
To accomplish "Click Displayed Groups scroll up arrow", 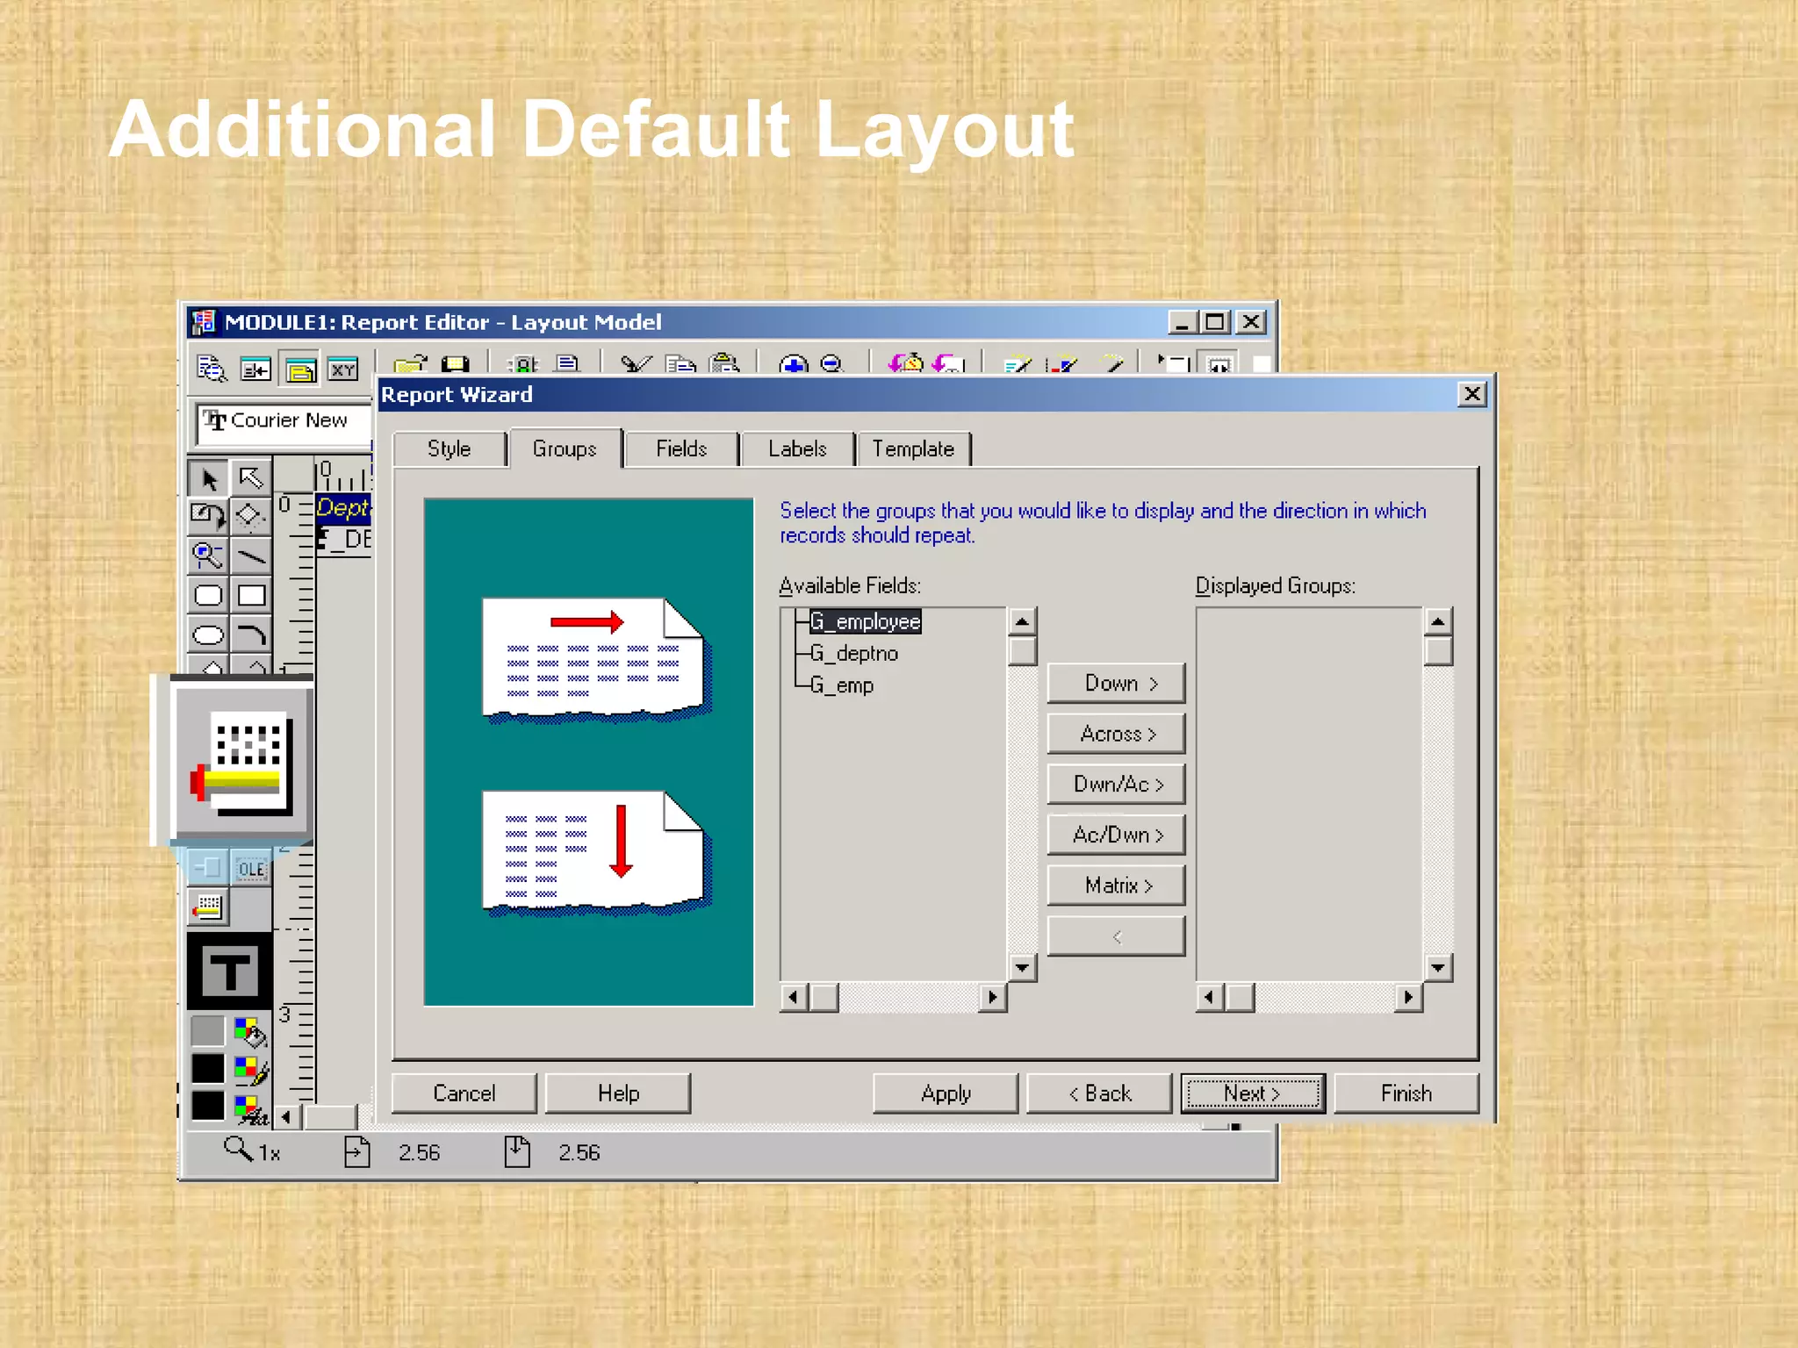I will pyautogui.click(x=1438, y=622).
